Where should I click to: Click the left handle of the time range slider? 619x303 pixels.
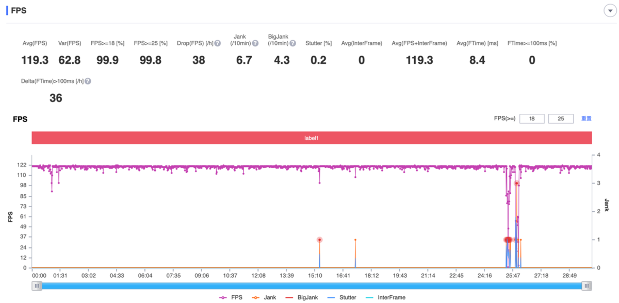pyautogui.click(x=37, y=285)
